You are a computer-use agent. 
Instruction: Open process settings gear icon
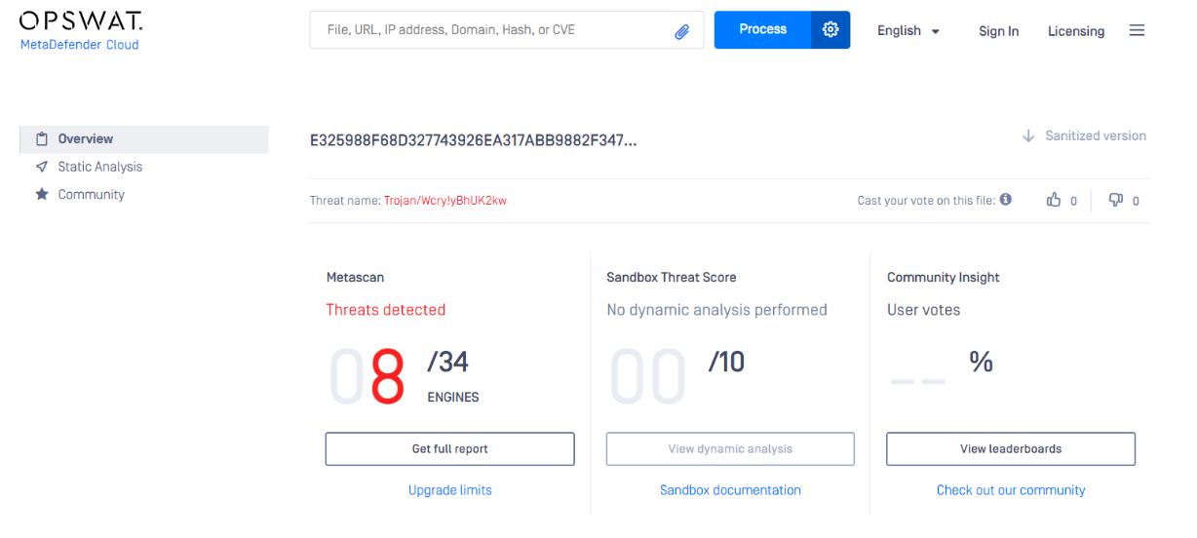(x=830, y=30)
